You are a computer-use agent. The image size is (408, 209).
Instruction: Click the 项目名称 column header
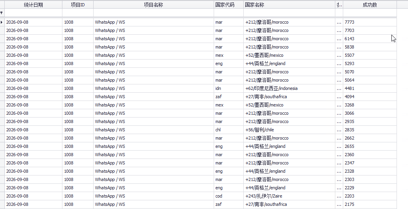point(154,5)
